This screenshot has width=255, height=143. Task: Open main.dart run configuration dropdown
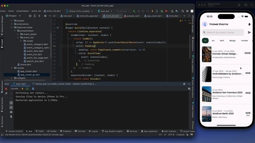pos(105,11)
